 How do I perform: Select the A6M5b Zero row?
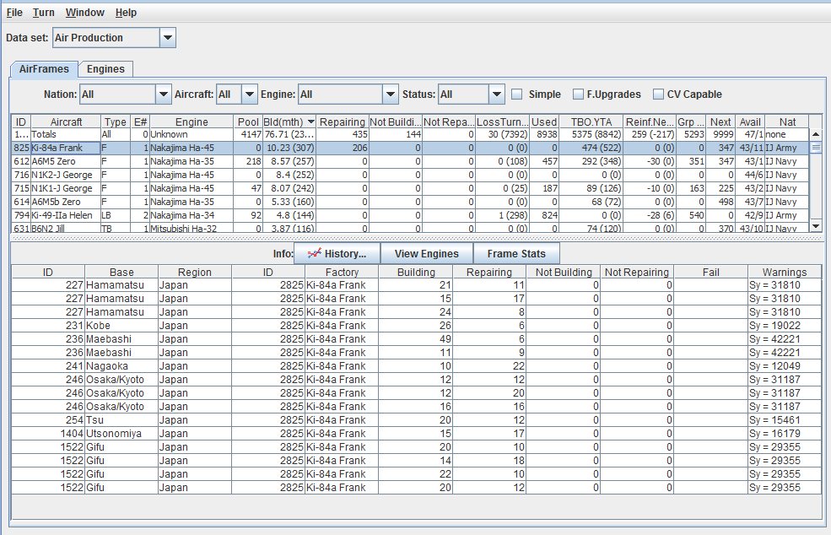tap(411, 202)
